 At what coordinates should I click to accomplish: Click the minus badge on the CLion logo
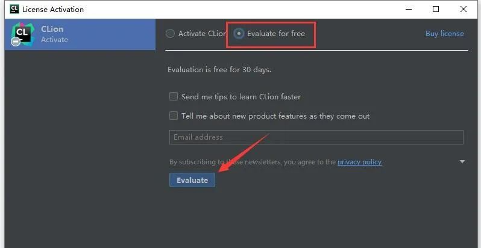pos(16,42)
